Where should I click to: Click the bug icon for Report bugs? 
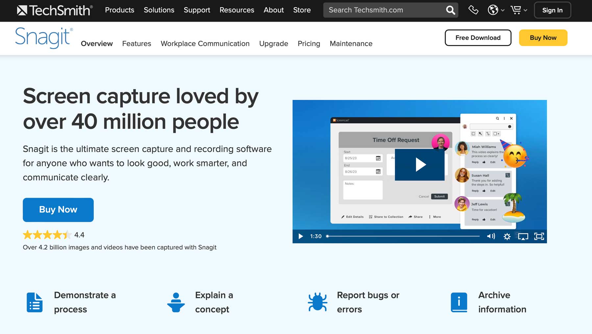(317, 302)
